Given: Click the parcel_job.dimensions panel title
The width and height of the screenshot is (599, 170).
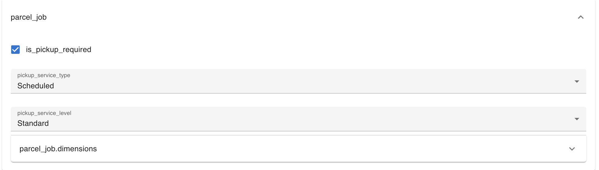Looking at the screenshot, I should (x=58, y=149).
